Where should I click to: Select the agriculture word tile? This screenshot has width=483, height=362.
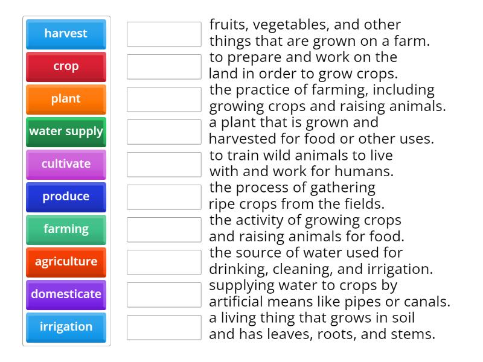(x=66, y=262)
